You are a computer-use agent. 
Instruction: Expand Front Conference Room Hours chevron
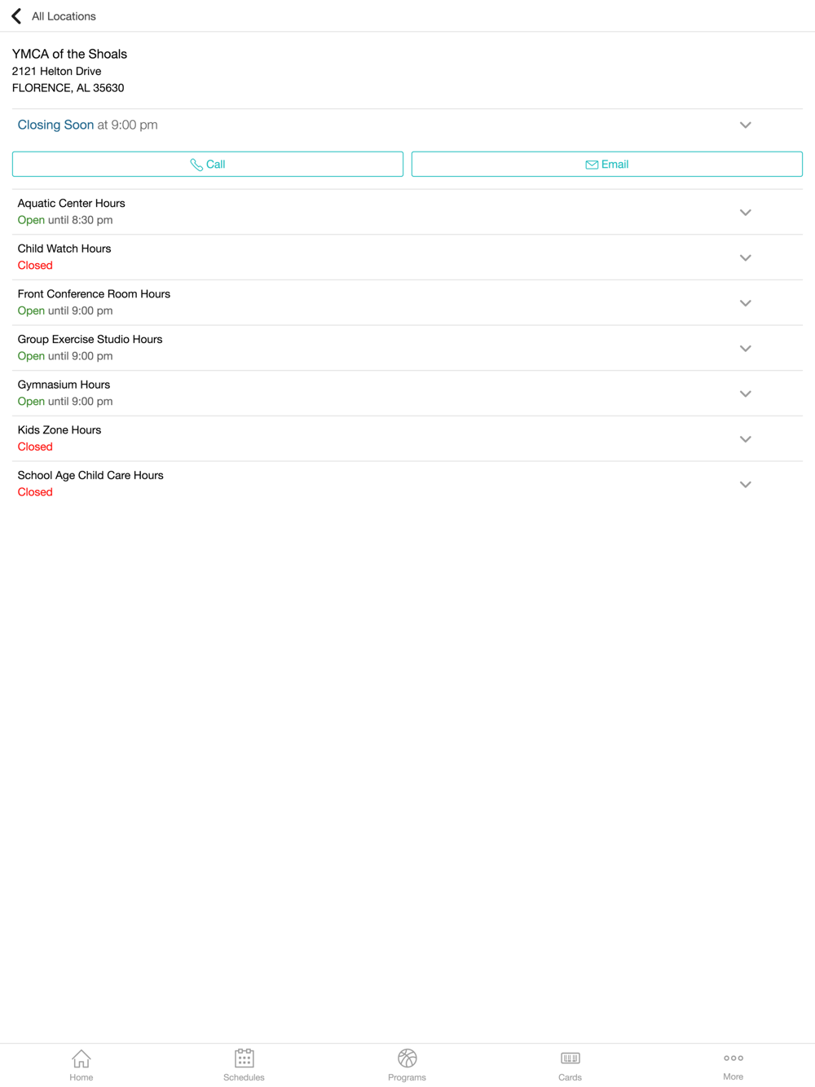pos(745,303)
